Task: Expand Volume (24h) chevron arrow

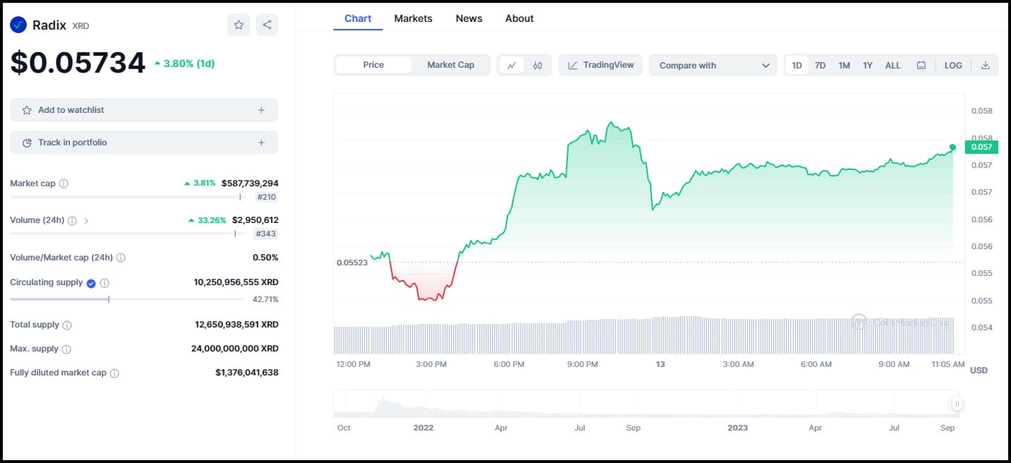Action: (86, 221)
